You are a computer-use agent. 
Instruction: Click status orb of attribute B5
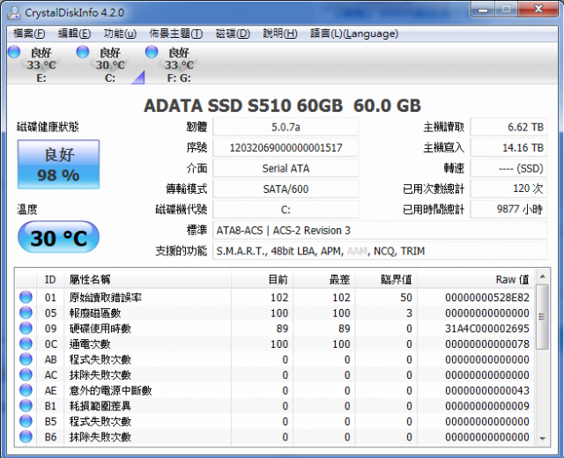(x=26, y=421)
